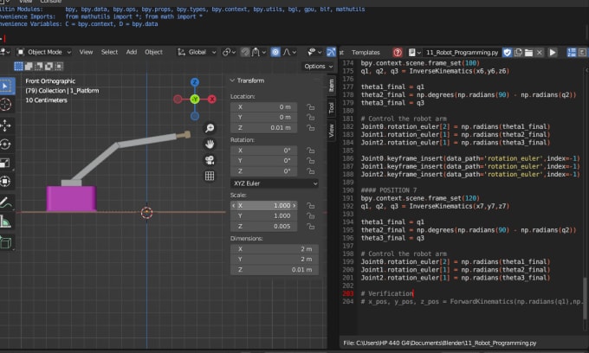This screenshot has height=353, width=589.
Task: Click the blue Z axis gizmo ball
Action: tap(195, 82)
